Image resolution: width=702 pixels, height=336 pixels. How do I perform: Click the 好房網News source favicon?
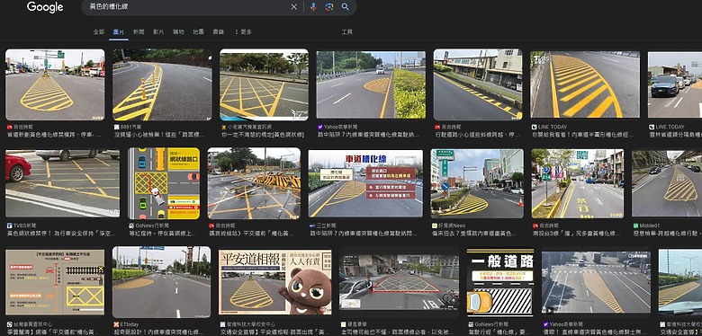(x=435, y=225)
